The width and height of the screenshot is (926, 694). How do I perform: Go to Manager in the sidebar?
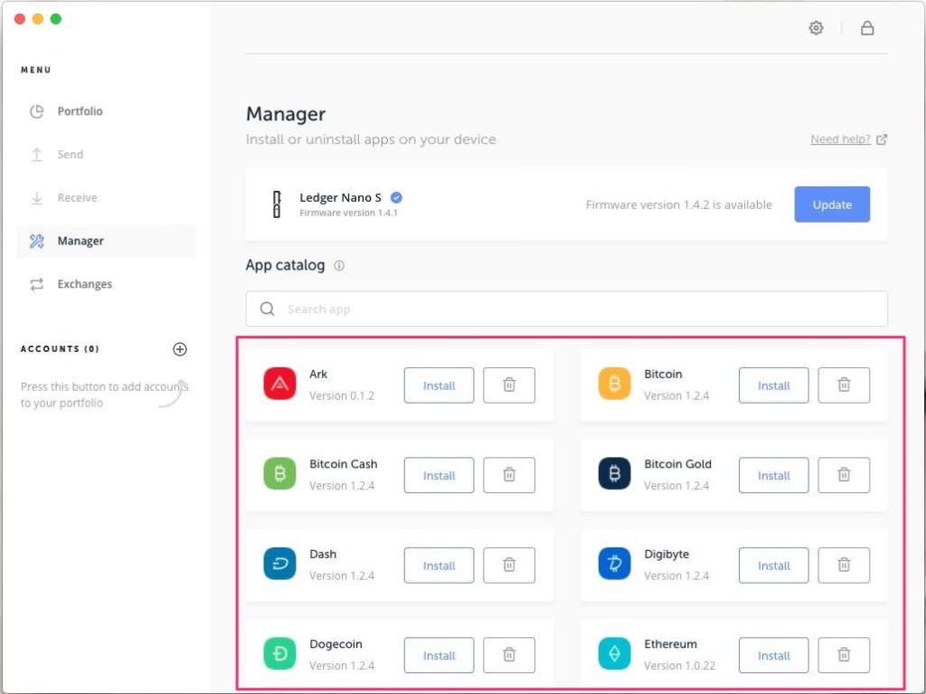coord(80,241)
